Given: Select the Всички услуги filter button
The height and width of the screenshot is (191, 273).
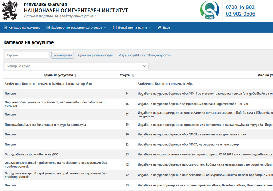Looking at the screenshot, I should click(62, 55).
